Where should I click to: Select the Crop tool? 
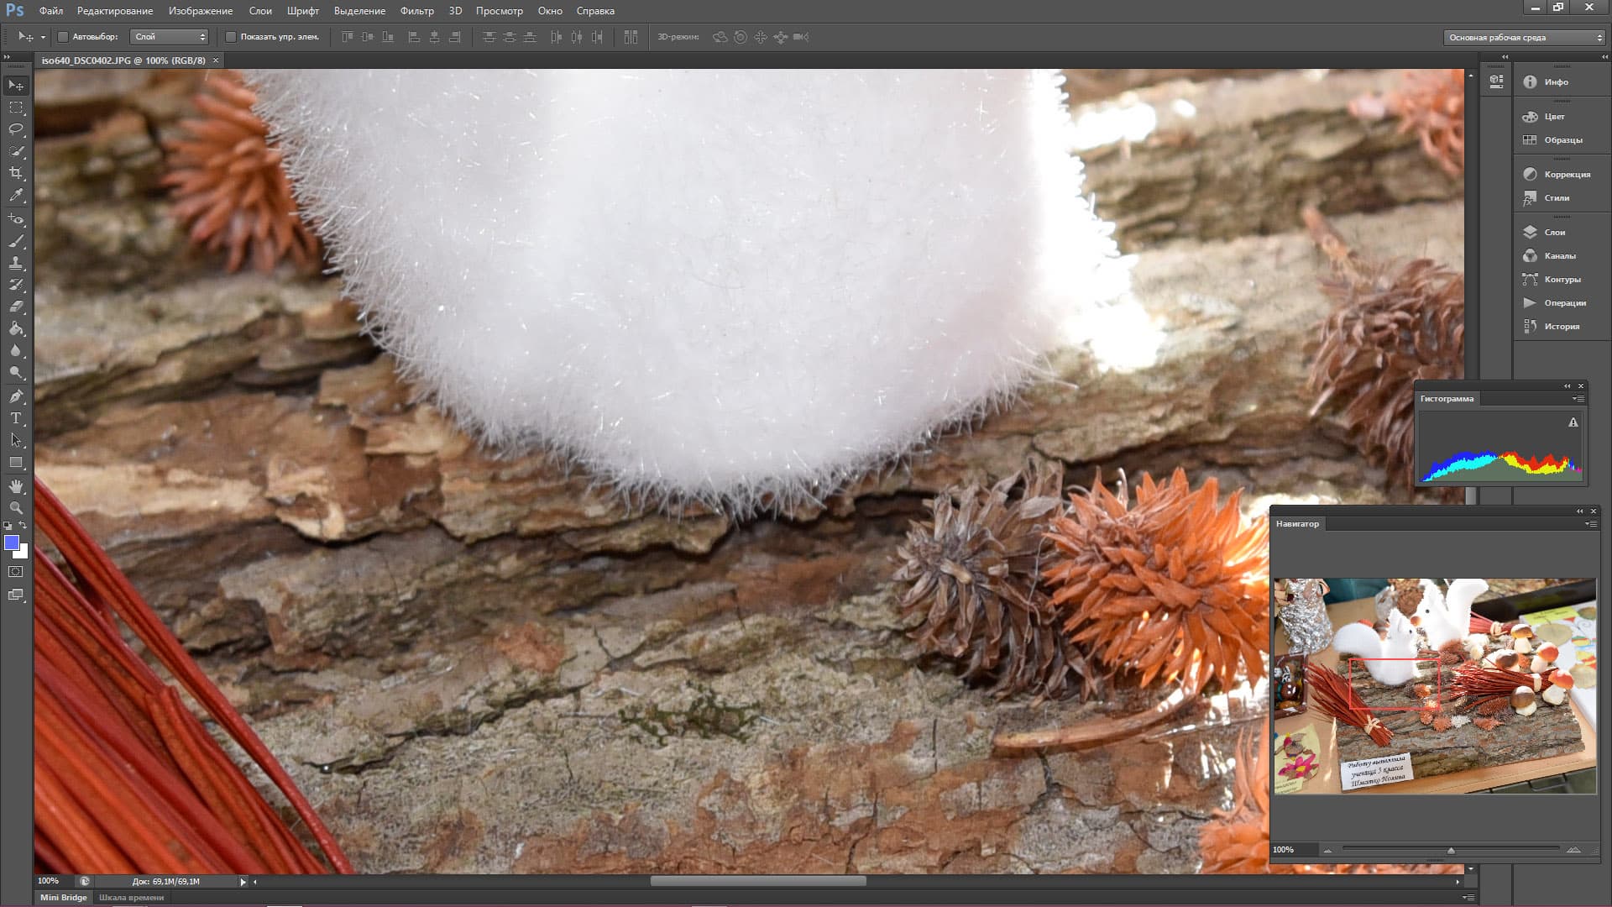coord(16,173)
